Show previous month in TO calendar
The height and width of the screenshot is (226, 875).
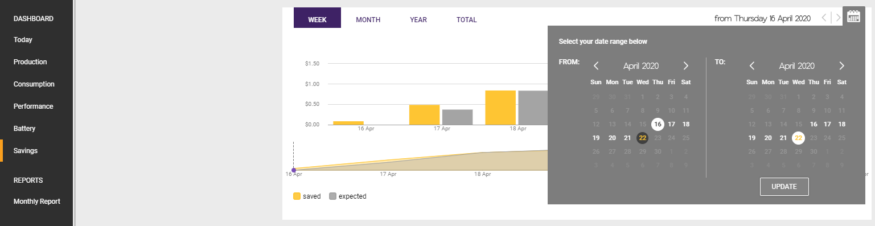[x=752, y=66]
